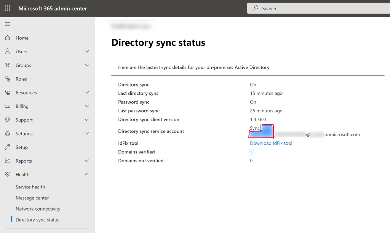Open Message center under Health
390x233 pixels.
(x=32, y=198)
